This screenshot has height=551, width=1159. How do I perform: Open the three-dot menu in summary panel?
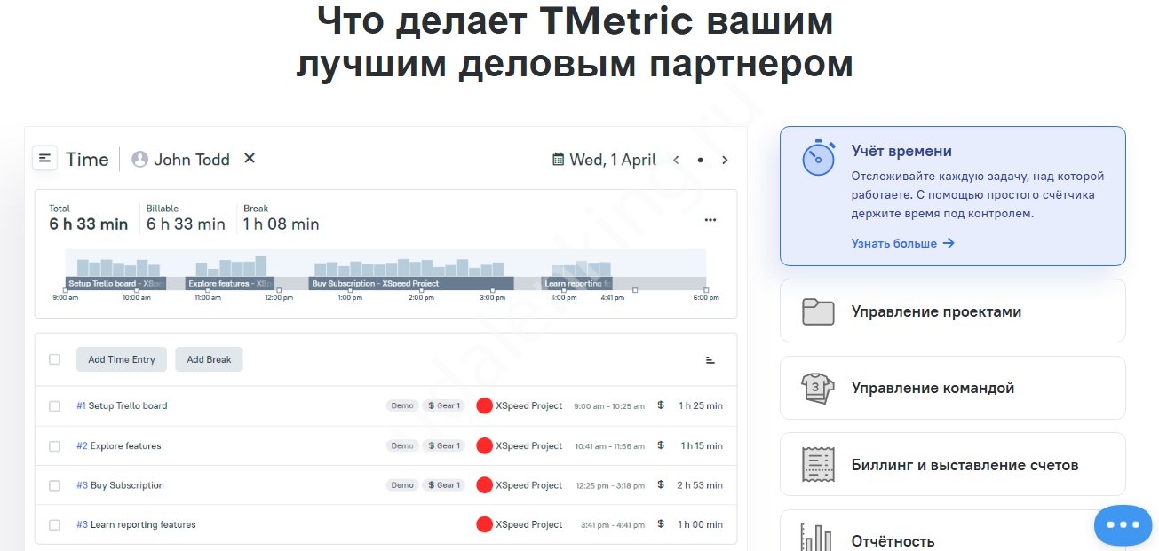click(710, 220)
